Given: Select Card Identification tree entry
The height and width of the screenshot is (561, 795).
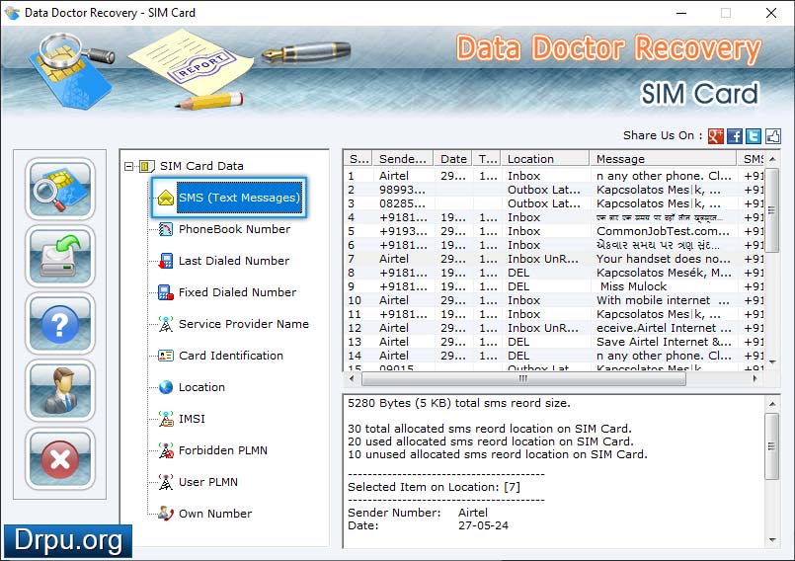Looking at the screenshot, I should (x=231, y=356).
